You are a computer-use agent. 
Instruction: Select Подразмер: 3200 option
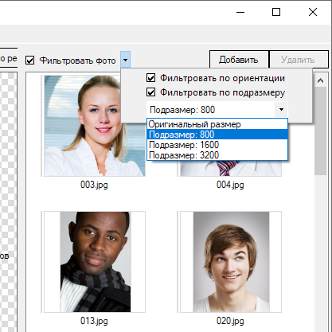(x=217, y=155)
